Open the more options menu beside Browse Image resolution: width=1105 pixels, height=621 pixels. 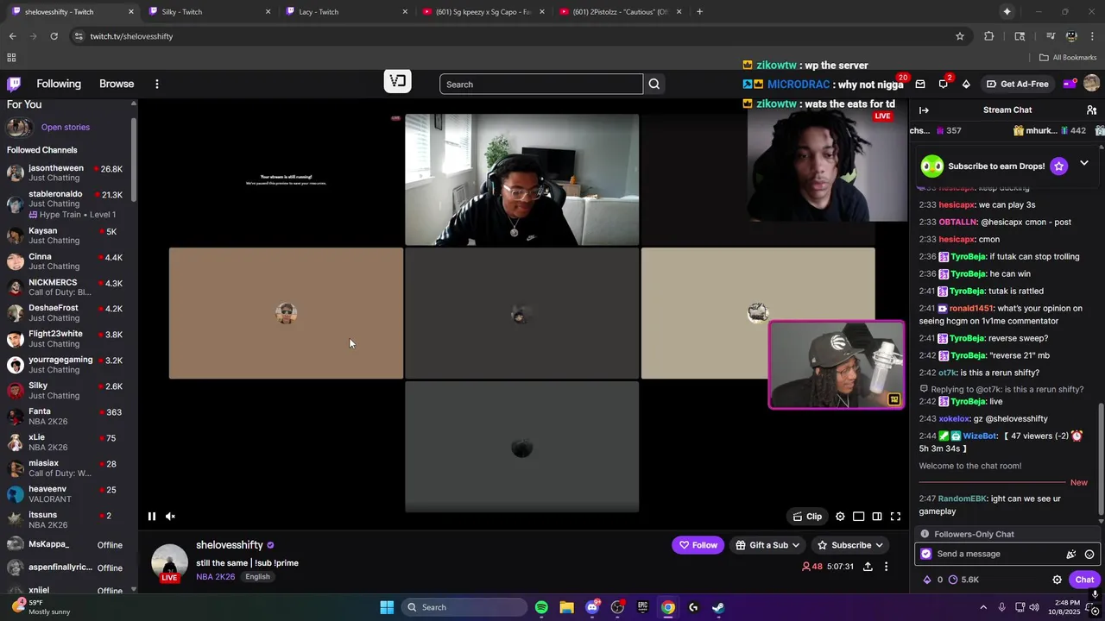click(x=157, y=84)
